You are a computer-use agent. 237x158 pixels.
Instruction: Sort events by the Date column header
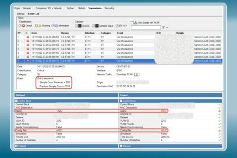[34, 33]
